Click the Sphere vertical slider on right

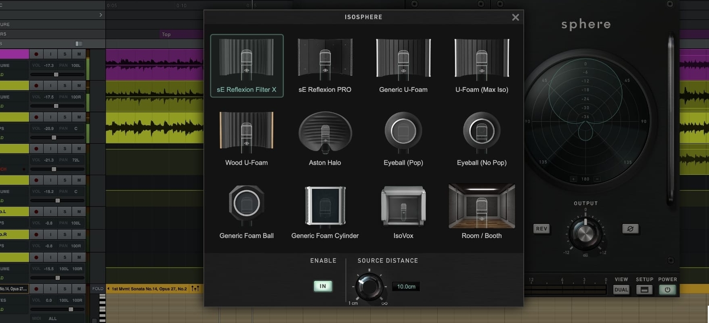point(671,119)
